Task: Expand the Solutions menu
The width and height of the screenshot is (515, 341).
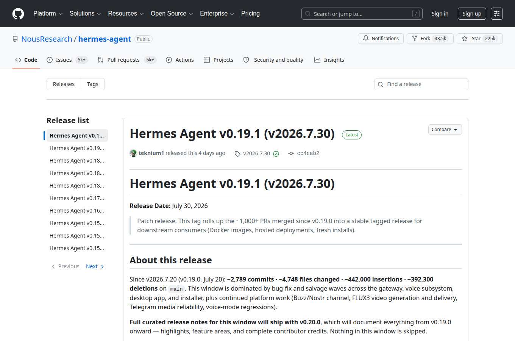Action: tap(85, 14)
